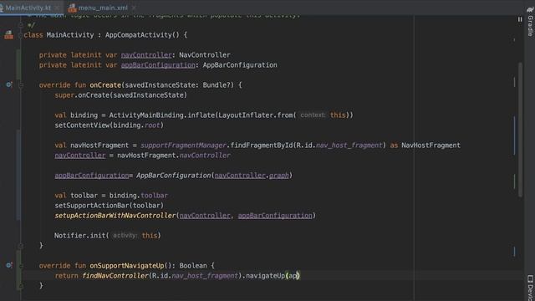Click the override gutter icon beside onCreate

coord(9,84)
